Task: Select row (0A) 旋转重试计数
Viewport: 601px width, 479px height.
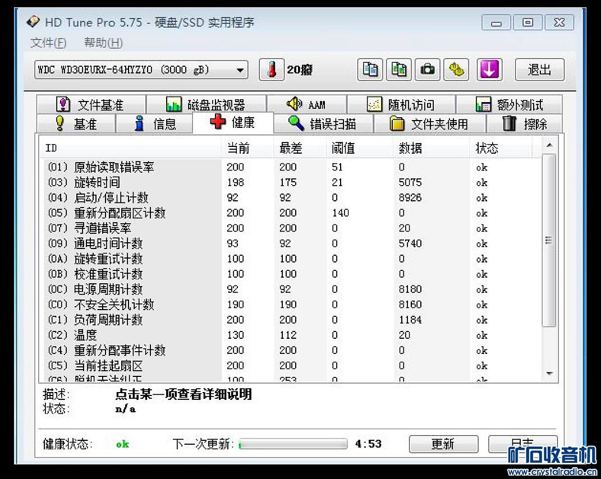Action: point(291,259)
